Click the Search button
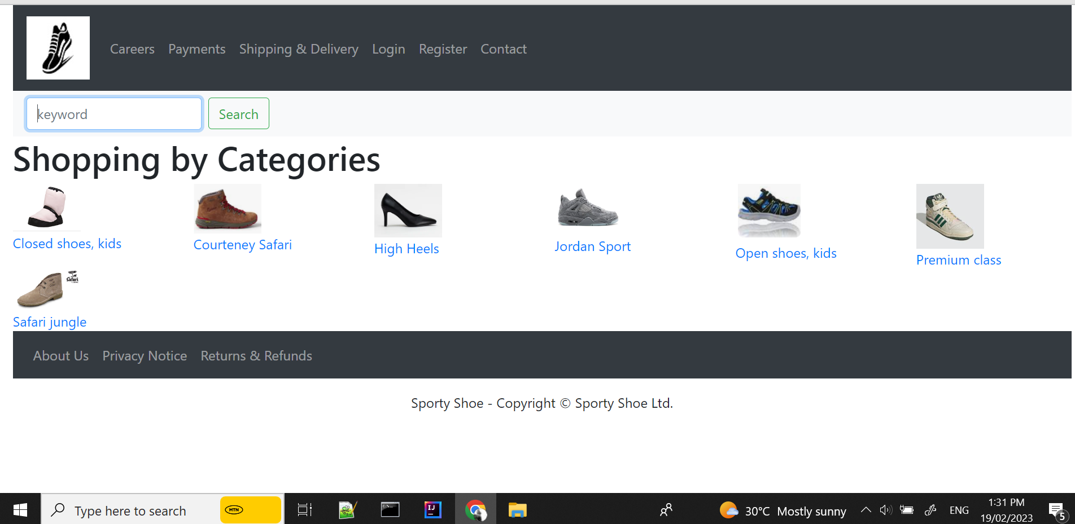Screen dimensions: 1075x524 238,113
